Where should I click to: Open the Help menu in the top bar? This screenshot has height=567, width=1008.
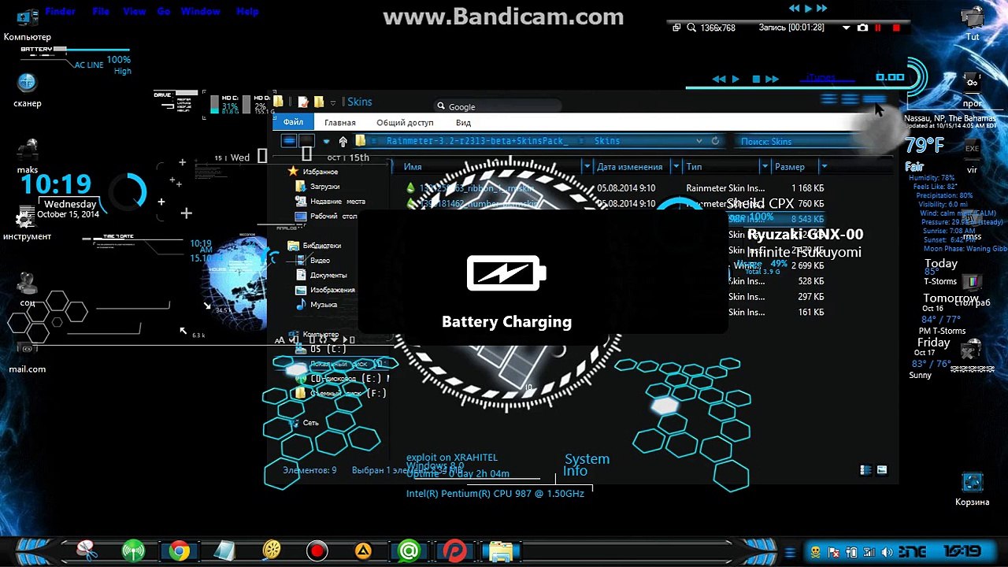pyautogui.click(x=247, y=11)
